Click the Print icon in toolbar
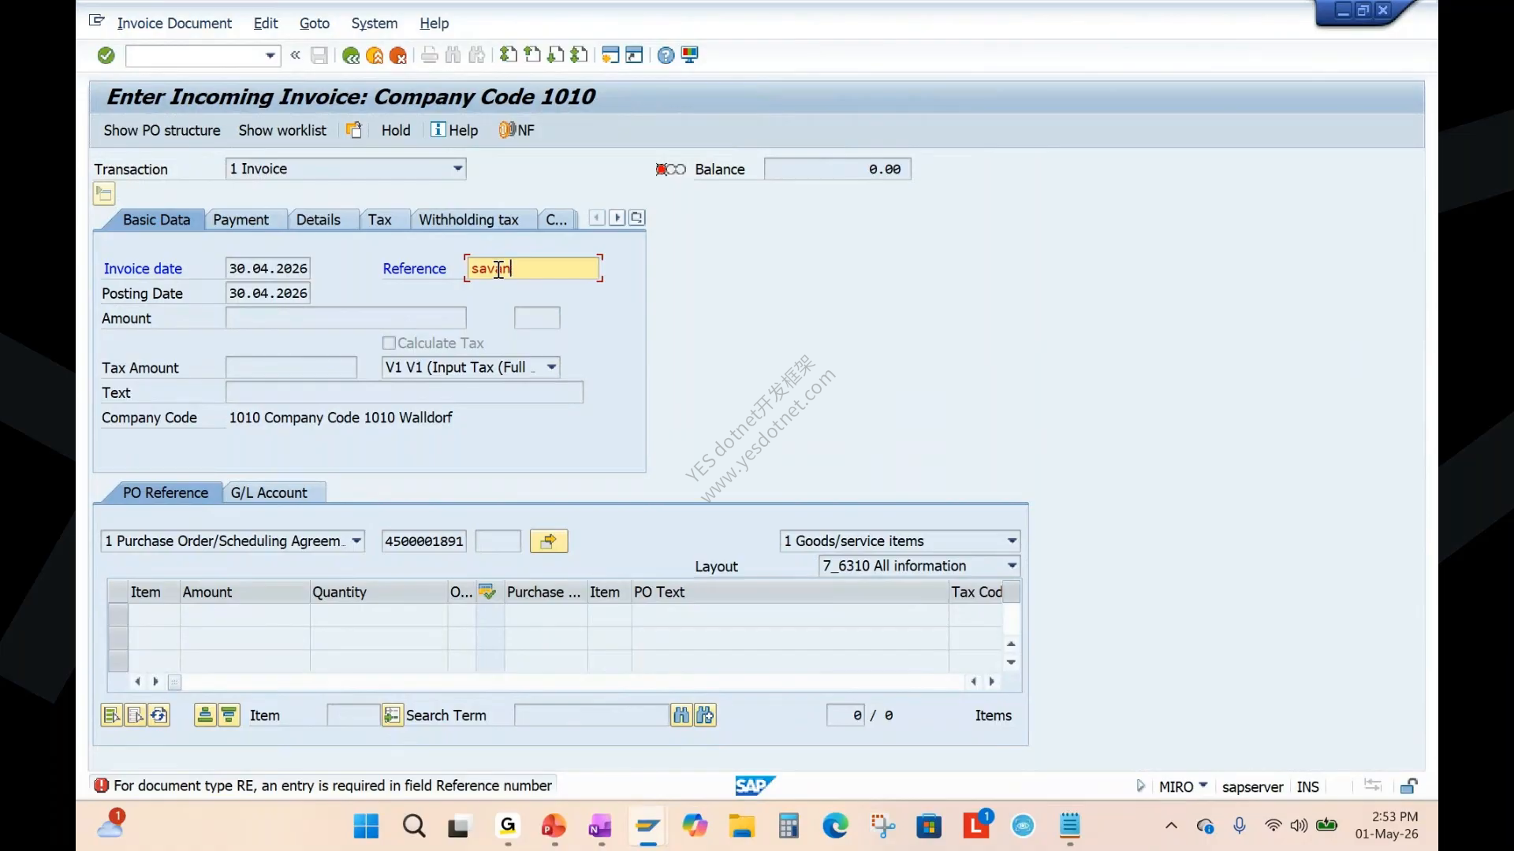The width and height of the screenshot is (1514, 851). point(430,55)
